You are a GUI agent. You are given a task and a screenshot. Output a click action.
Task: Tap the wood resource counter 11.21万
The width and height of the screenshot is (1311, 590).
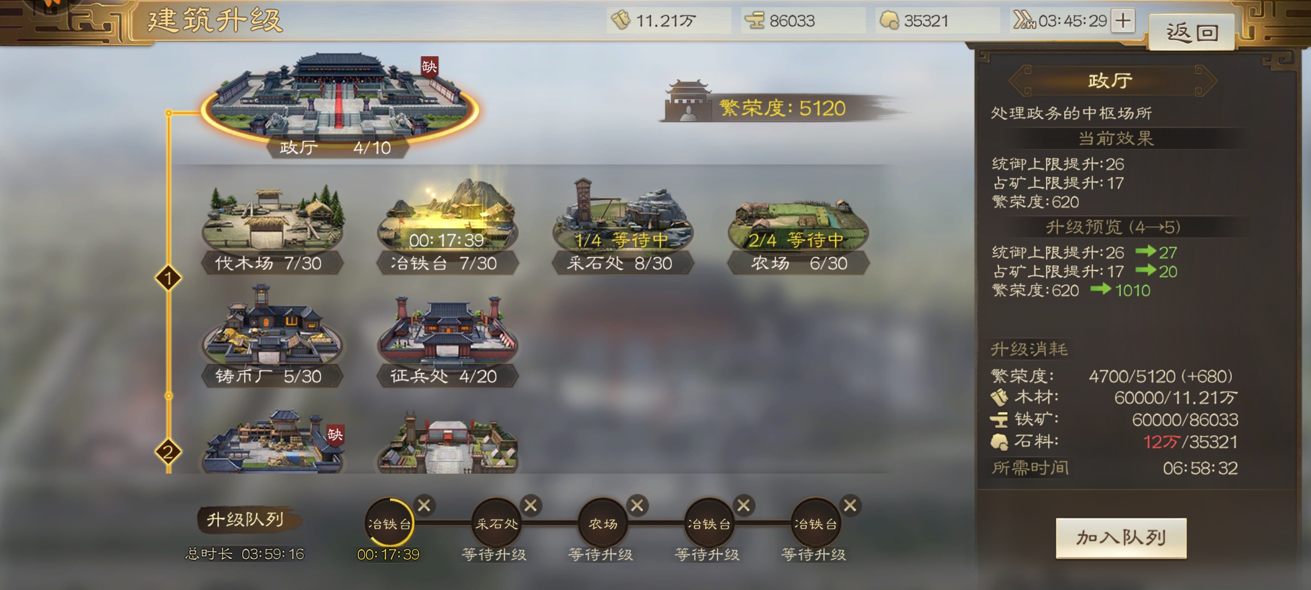(x=669, y=21)
